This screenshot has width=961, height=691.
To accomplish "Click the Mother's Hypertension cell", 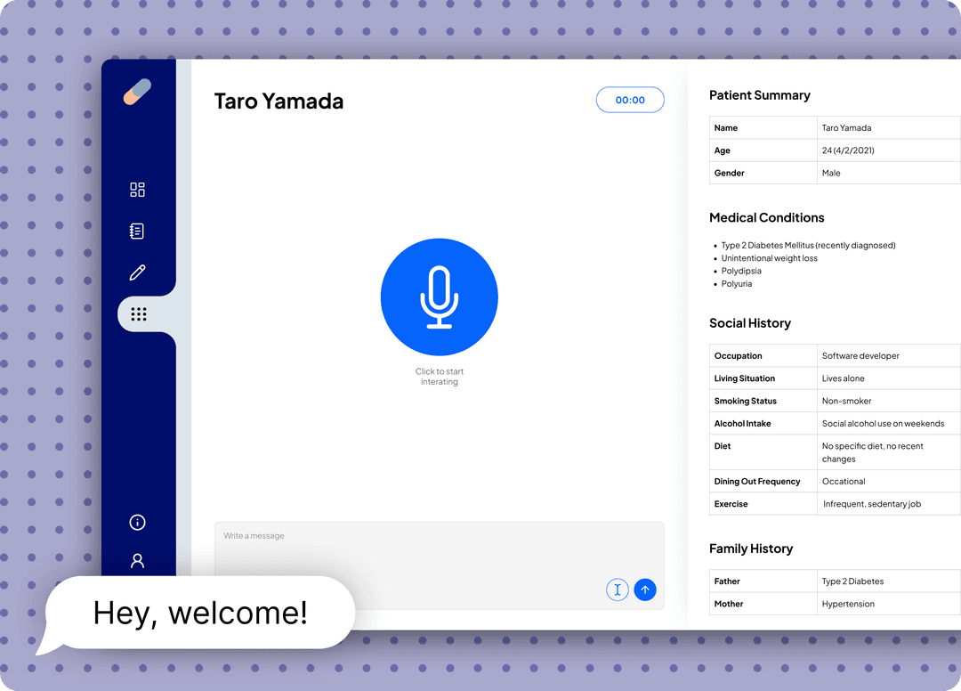I will point(848,604).
